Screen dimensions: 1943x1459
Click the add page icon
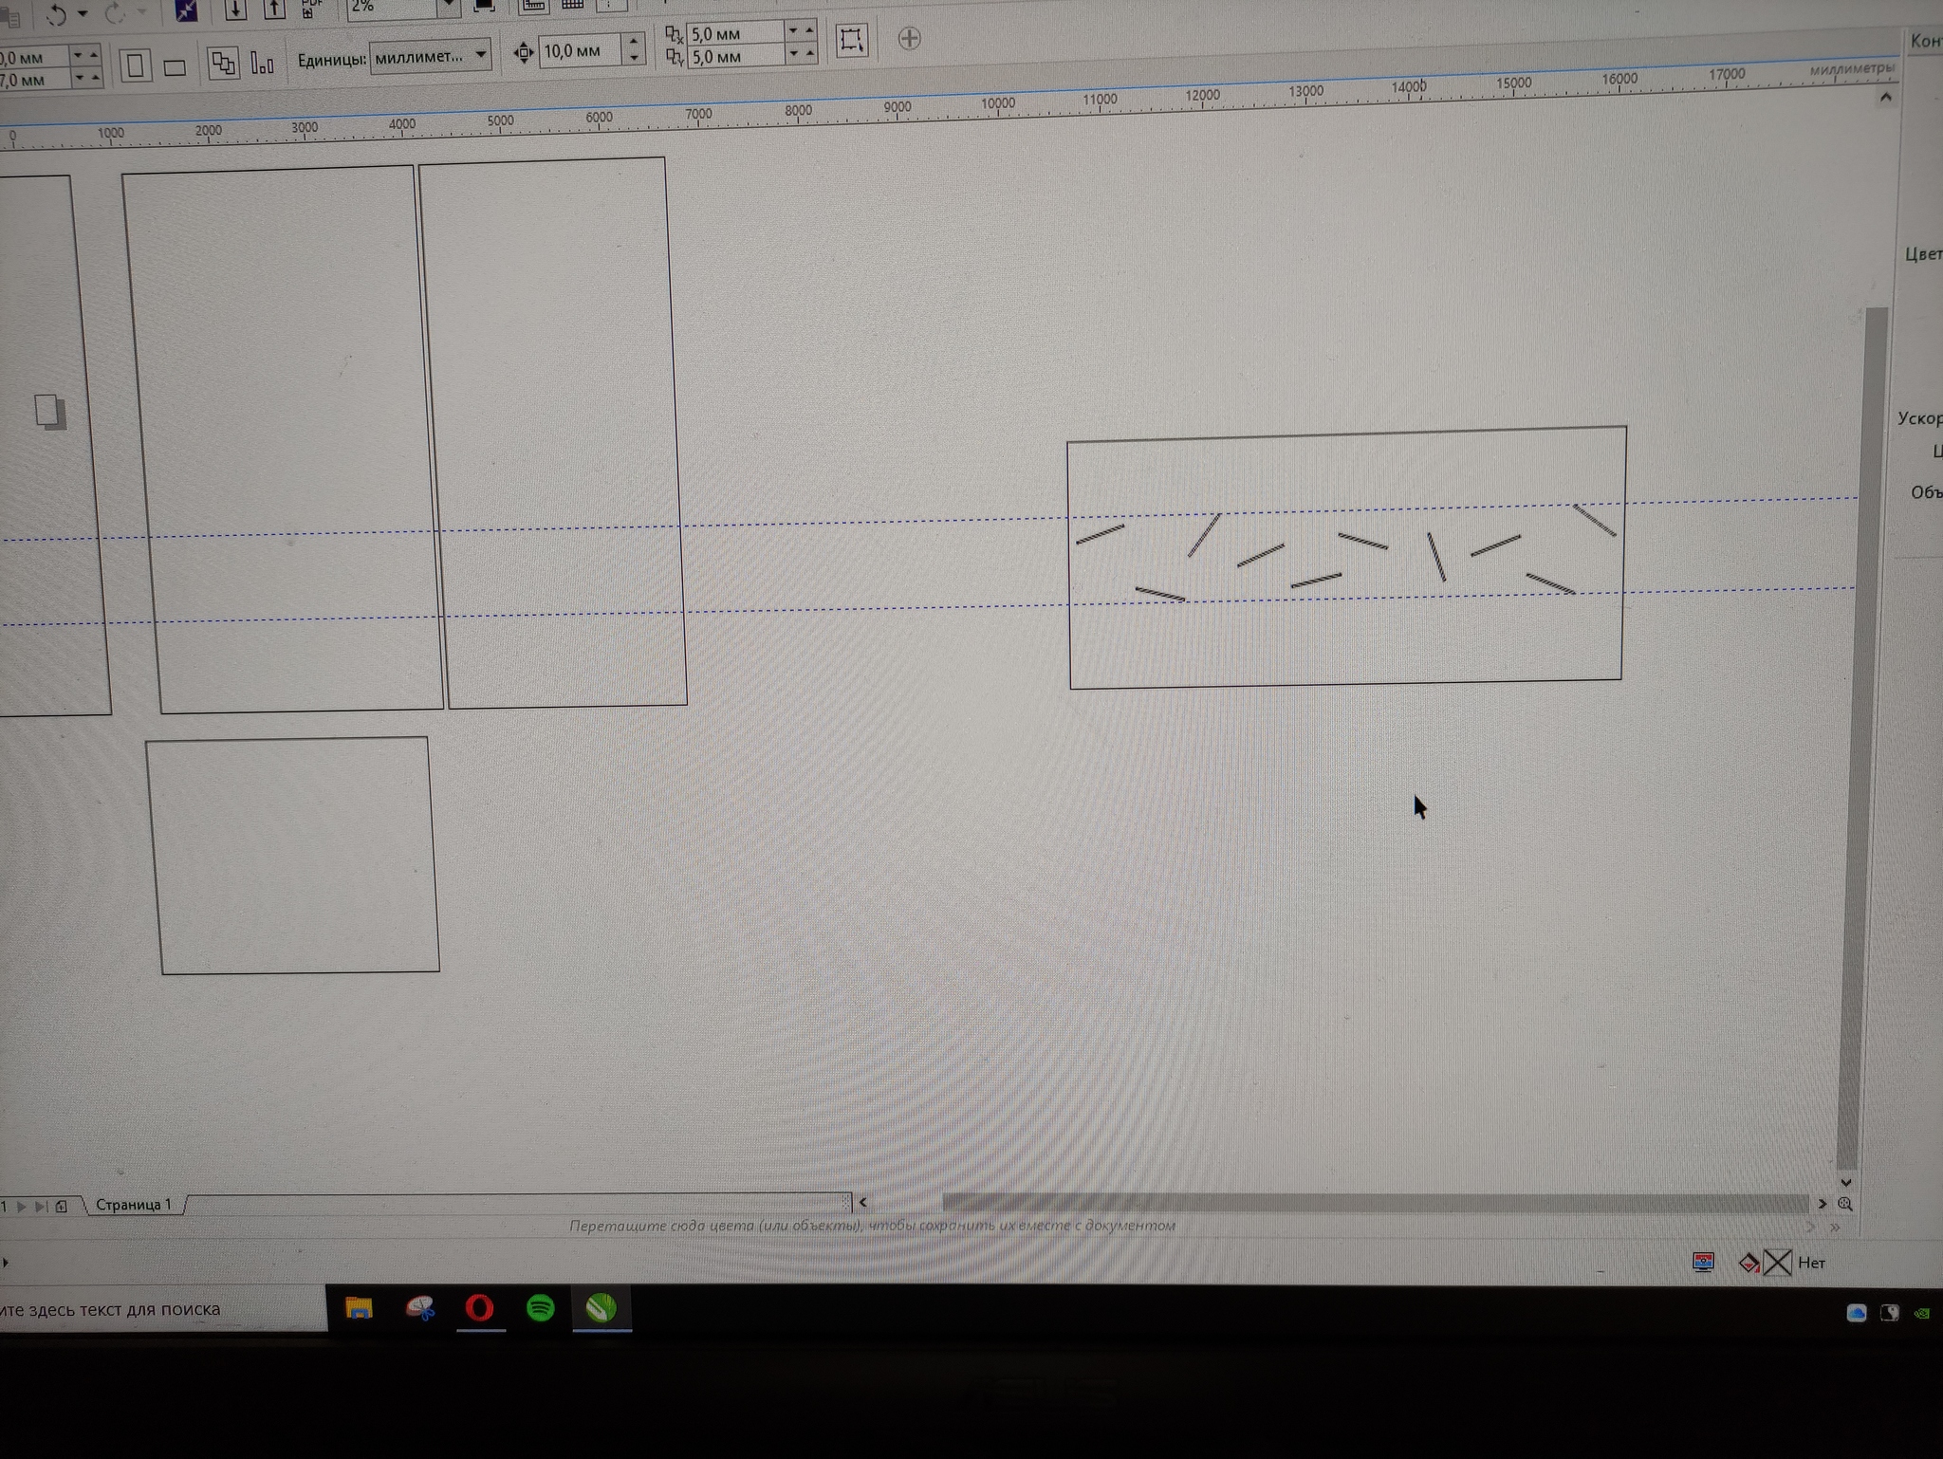[61, 1206]
